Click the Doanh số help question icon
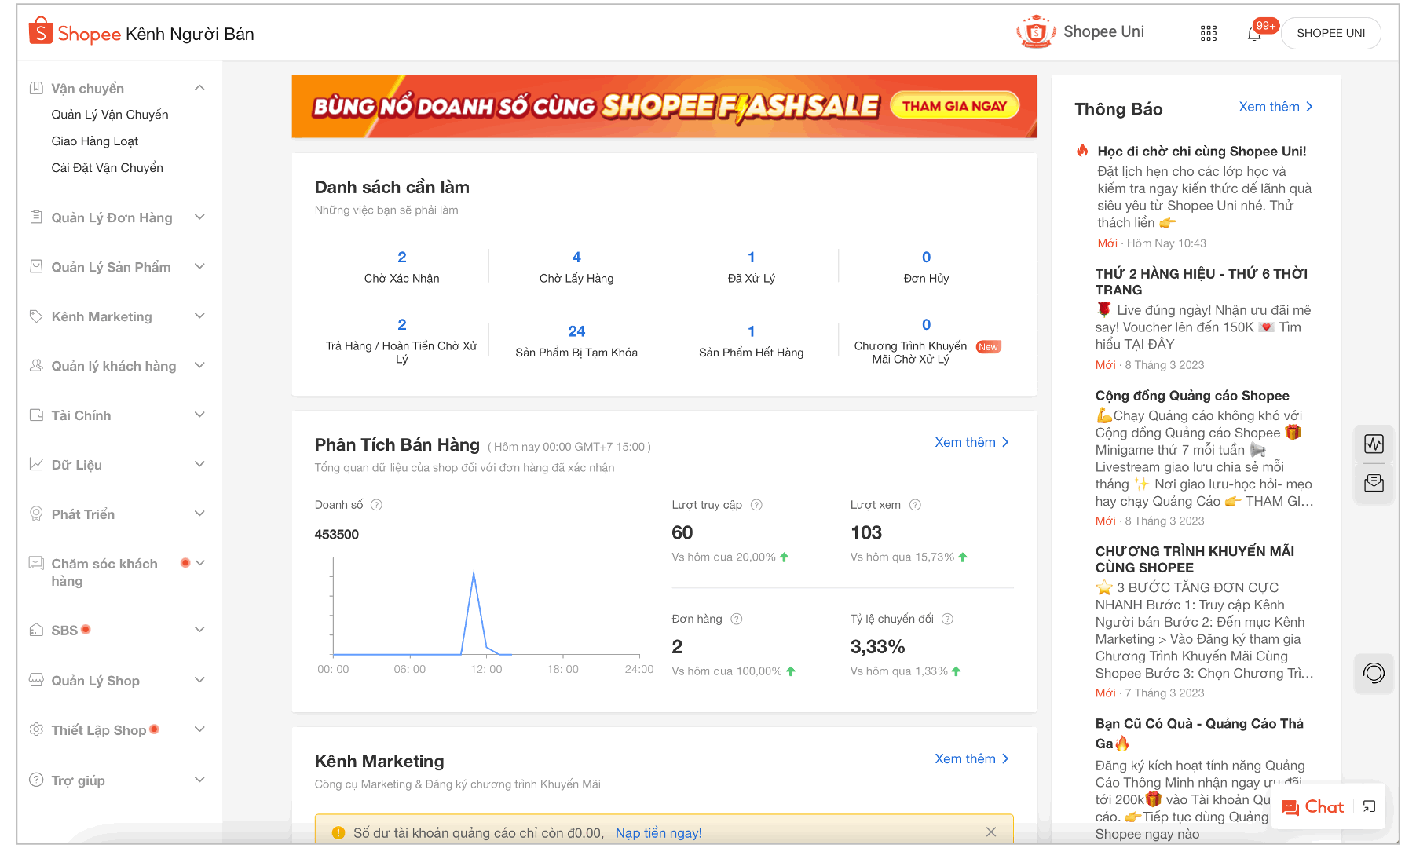Viewport: 1416px width, 848px height. click(376, 505)
